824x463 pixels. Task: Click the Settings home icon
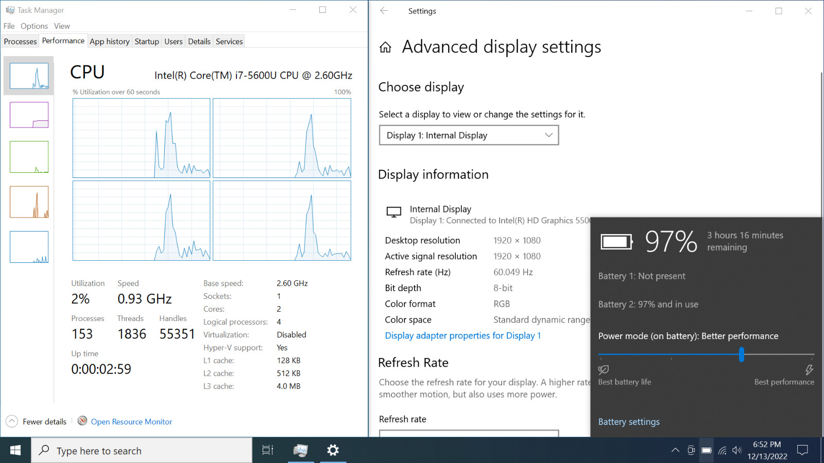[x=385, y=48]
